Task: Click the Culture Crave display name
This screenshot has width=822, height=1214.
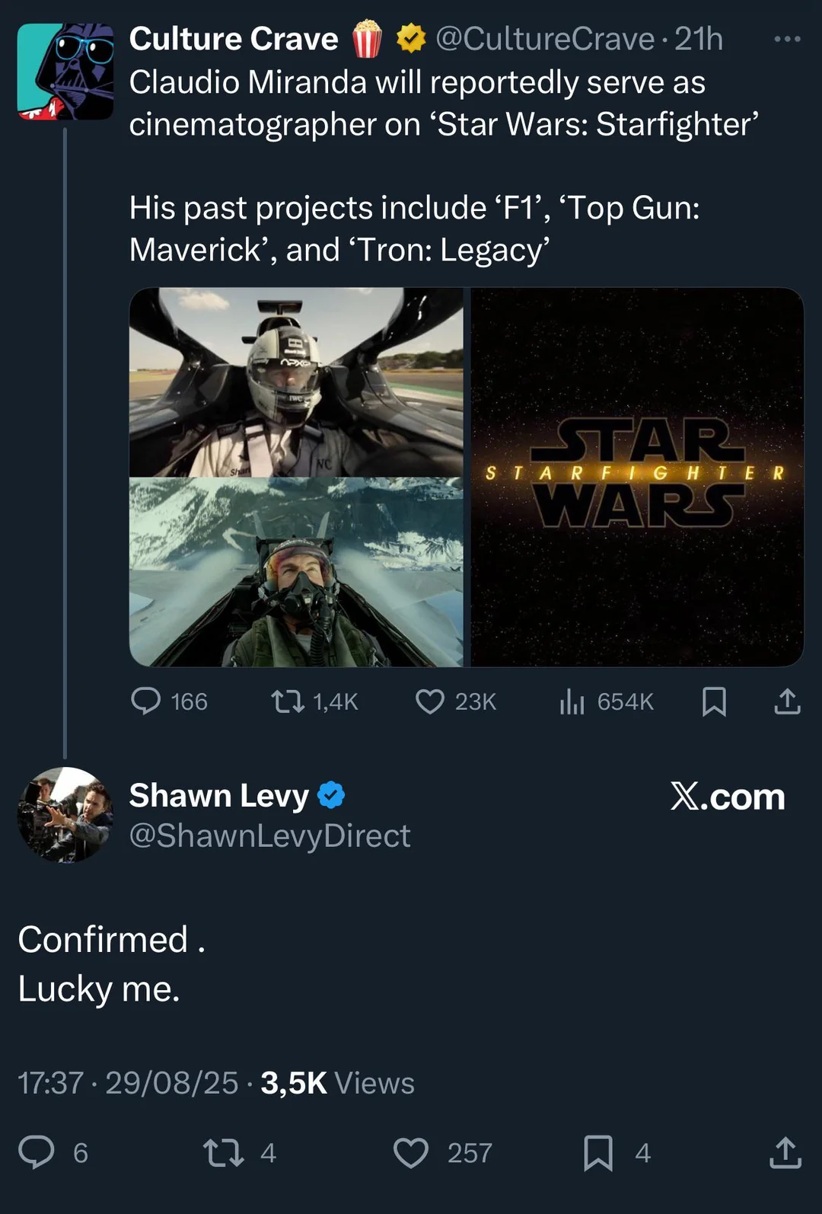Action: click(234, 39)
